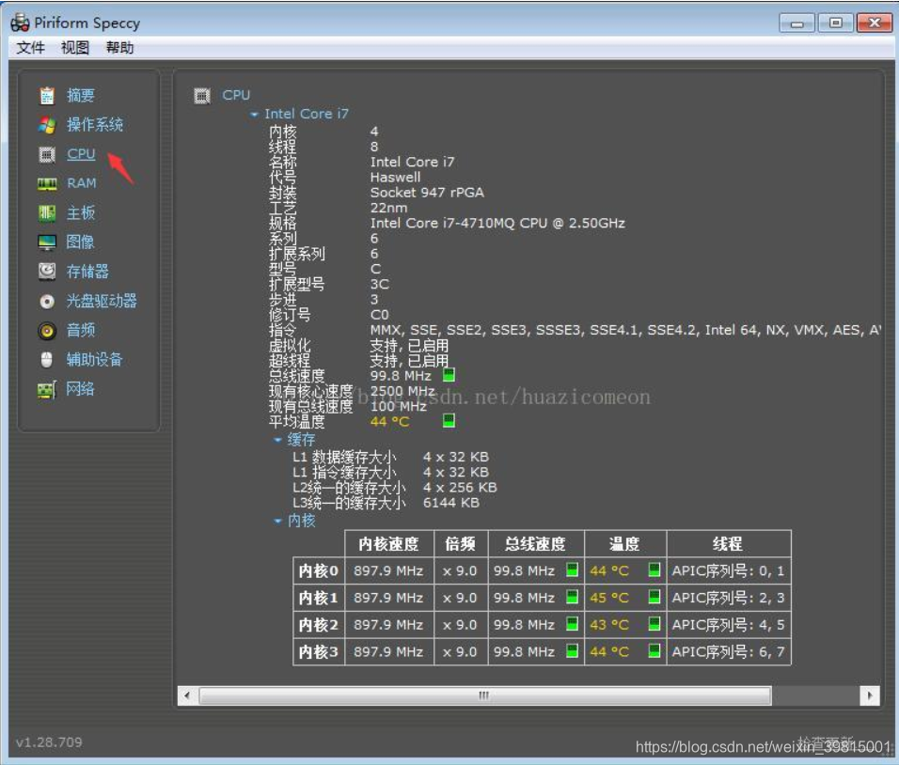The height and width of the screenshot is (765, 899).
Task: Click green tray icon next to 总线速度 99.8 MHz
Action: pyautogui.click(x=449, y=375)
